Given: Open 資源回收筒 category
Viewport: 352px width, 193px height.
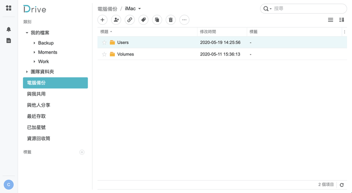Looking at the screenshot, I should 39,138.
